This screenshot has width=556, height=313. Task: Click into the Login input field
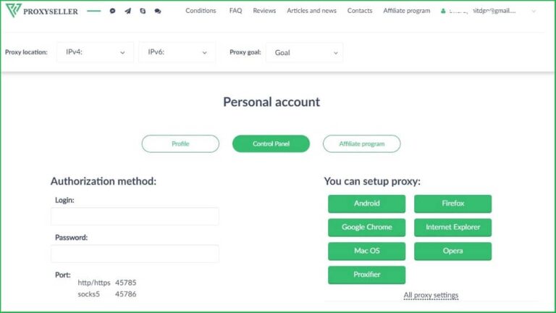coord(135,217)
